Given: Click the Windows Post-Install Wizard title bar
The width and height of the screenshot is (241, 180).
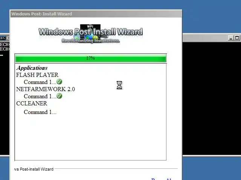Looking at the screenshot, I should [x=96, y=14].
